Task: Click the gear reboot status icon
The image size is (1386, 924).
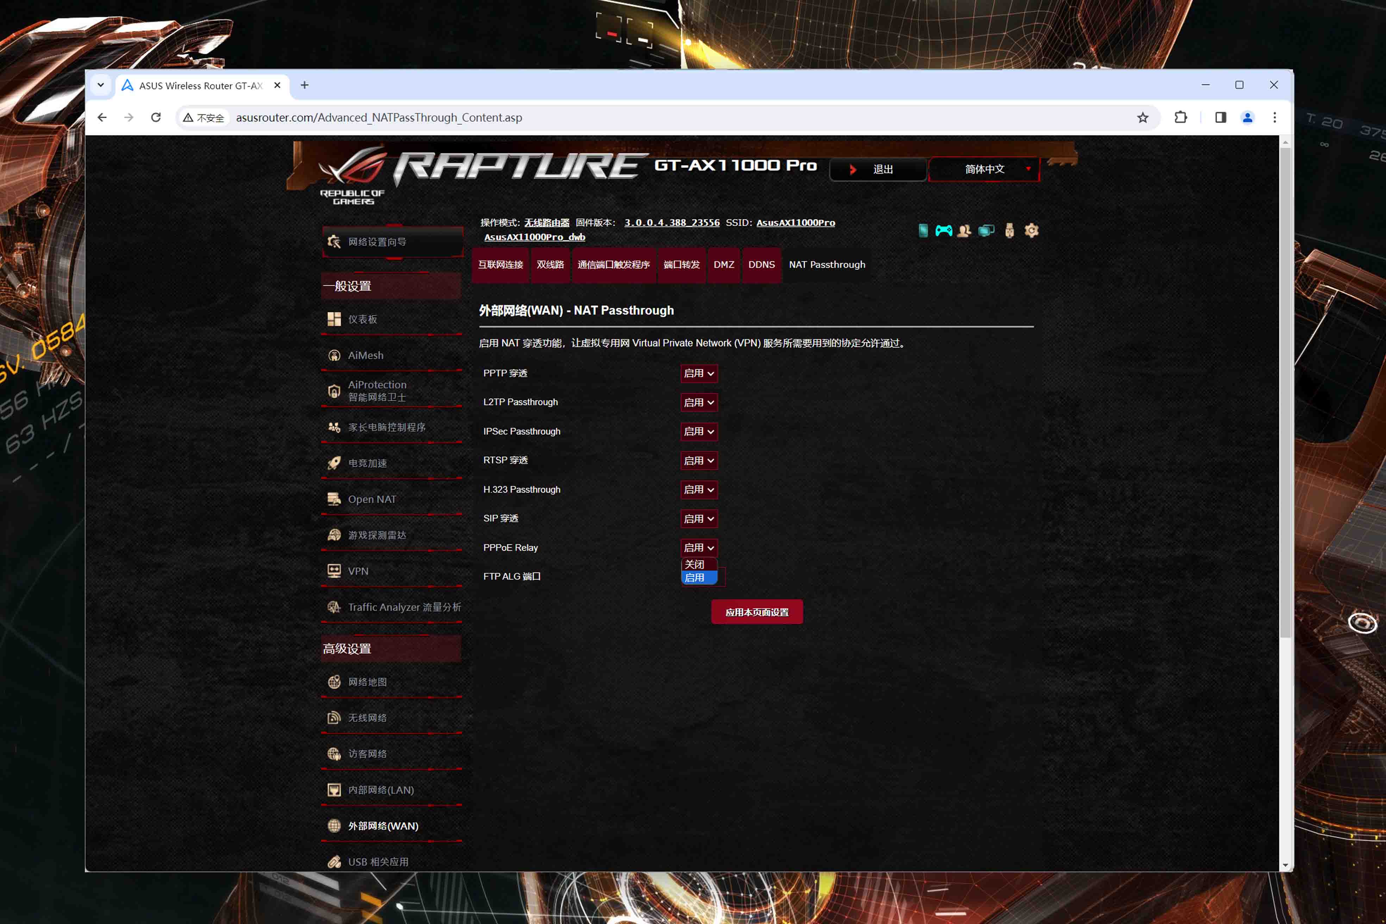Action: pyautogui.click(x=1031, y=230)
